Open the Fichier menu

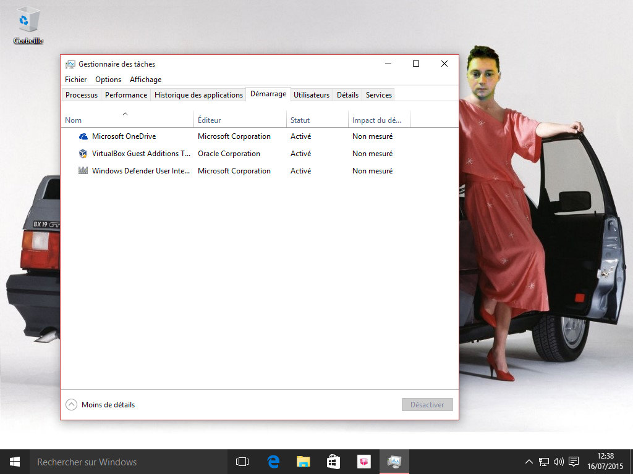pyautogui.click(x=76, y=80)
